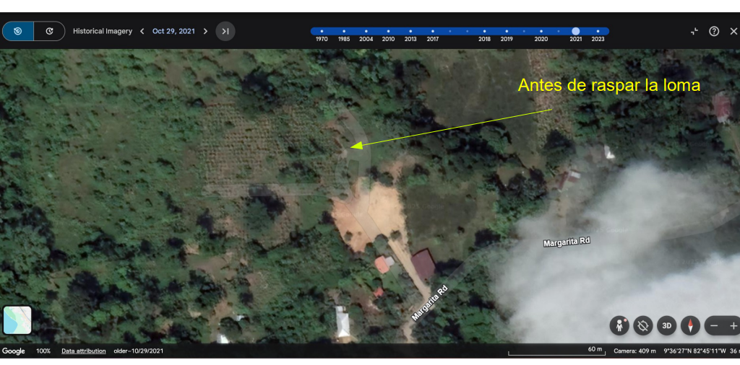740x365 pixels.
Task: Jump to the latest imagery
Action: point(225,31)
